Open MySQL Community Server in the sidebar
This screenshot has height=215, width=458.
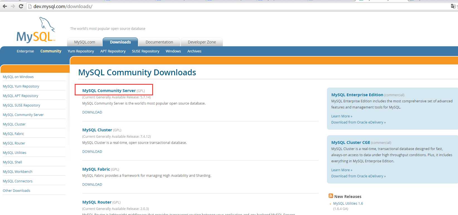[23, 115]
